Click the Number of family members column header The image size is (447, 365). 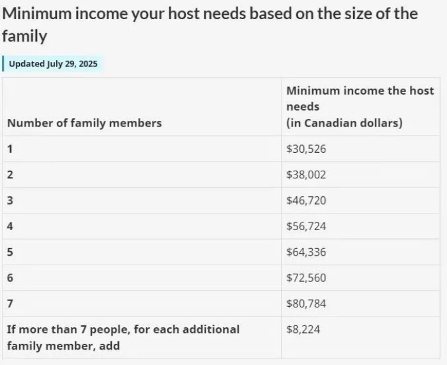tap(84, 123)
